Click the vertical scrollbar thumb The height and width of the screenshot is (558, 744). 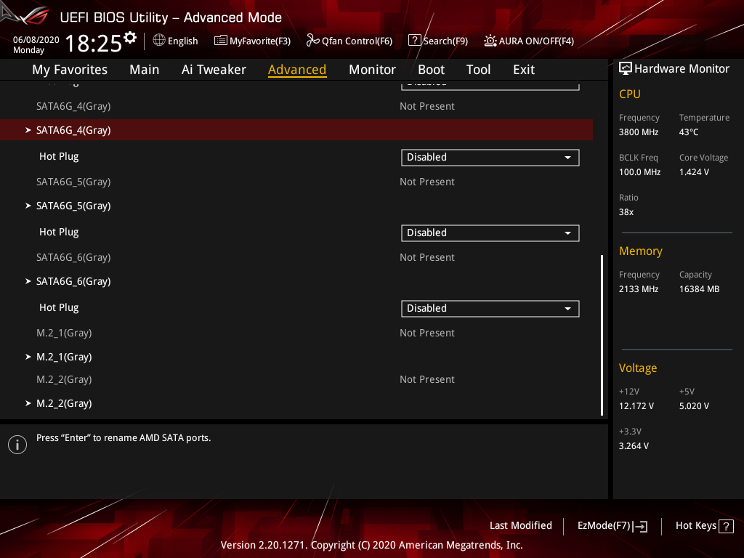tap(602, 335)
